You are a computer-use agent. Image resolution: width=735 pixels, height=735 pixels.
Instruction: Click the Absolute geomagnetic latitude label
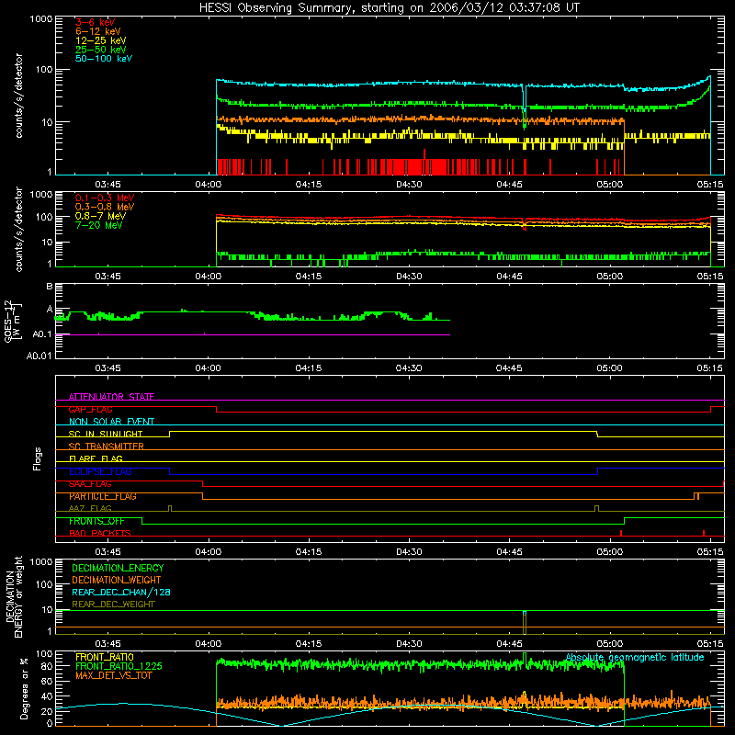point(635,658)
